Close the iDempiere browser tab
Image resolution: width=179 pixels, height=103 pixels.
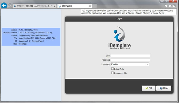coord(90,6)
